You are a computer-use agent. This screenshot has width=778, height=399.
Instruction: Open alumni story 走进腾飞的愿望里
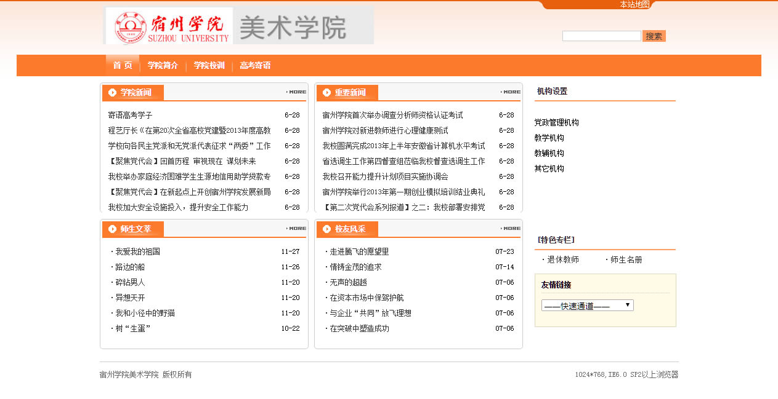coord(359,252)
